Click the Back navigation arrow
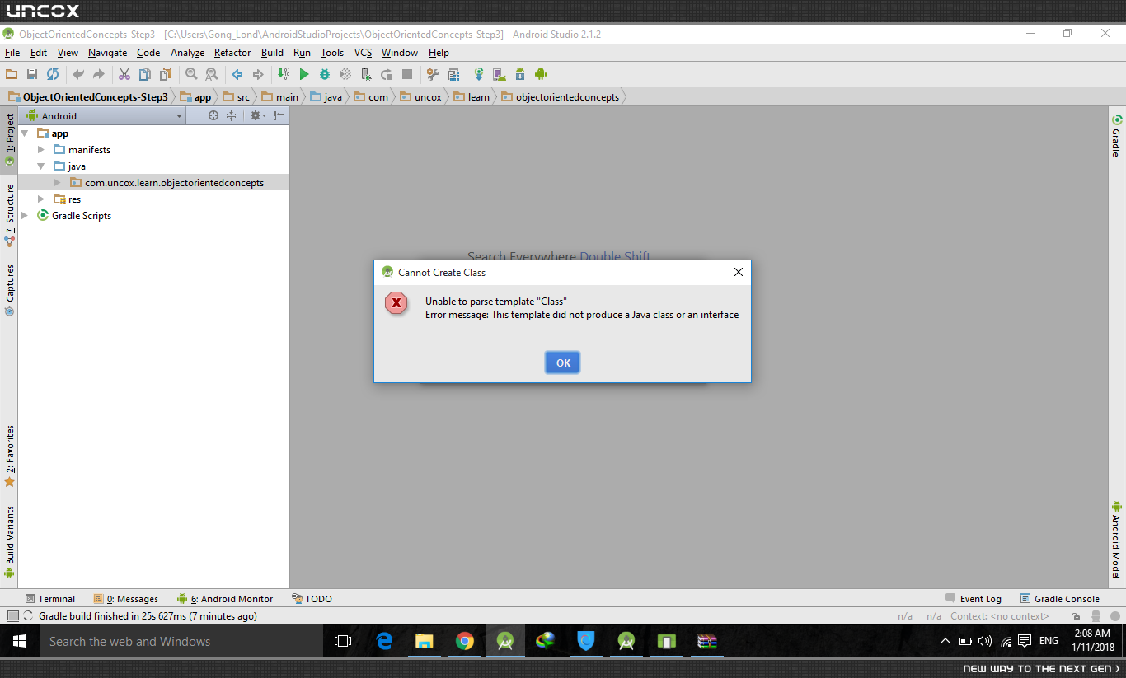Screen dimensions: 1126x678 237,74
